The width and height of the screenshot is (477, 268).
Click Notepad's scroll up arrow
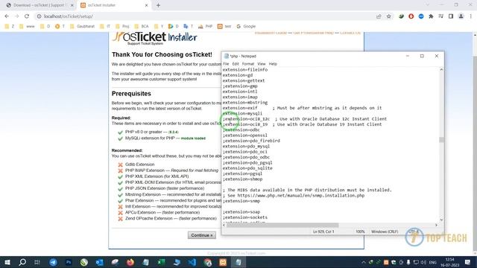point(441,69)
